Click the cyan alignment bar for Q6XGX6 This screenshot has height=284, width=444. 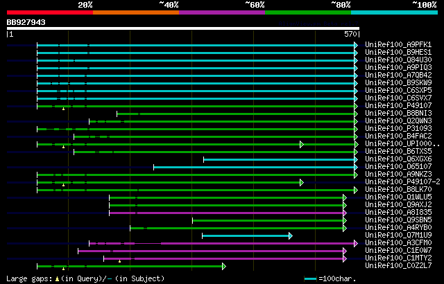(279, 159)
